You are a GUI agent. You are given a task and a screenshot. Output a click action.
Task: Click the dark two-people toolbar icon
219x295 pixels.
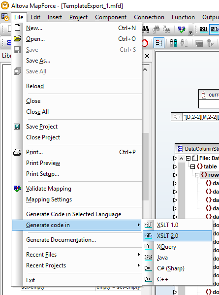pos(173,43)
